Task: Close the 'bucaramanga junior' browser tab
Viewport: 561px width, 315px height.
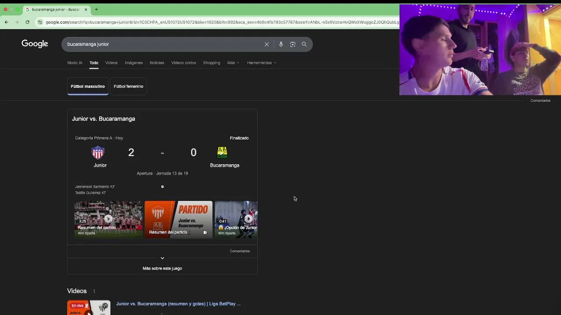Action: [x=86, y=9]
